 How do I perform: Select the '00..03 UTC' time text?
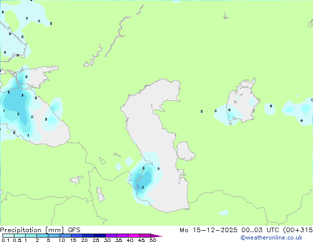point(260,230)
